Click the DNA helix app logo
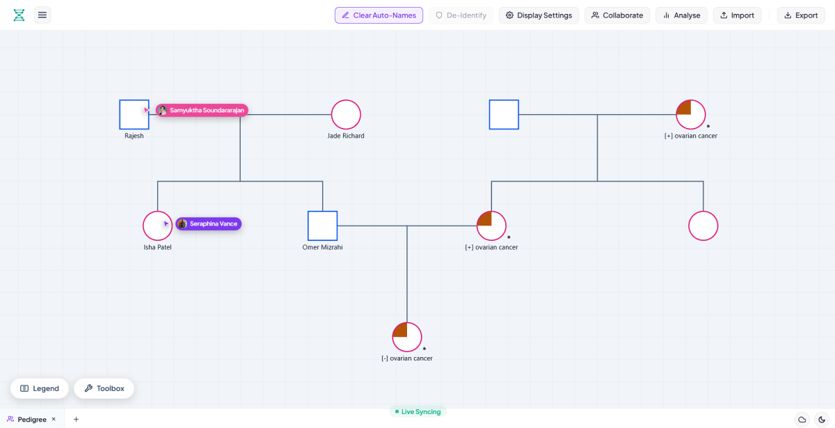 click(19, 15)
